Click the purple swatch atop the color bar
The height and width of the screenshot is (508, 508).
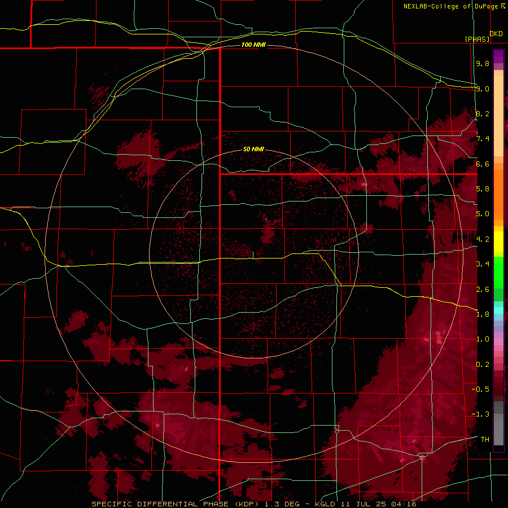tap(498, 56)
